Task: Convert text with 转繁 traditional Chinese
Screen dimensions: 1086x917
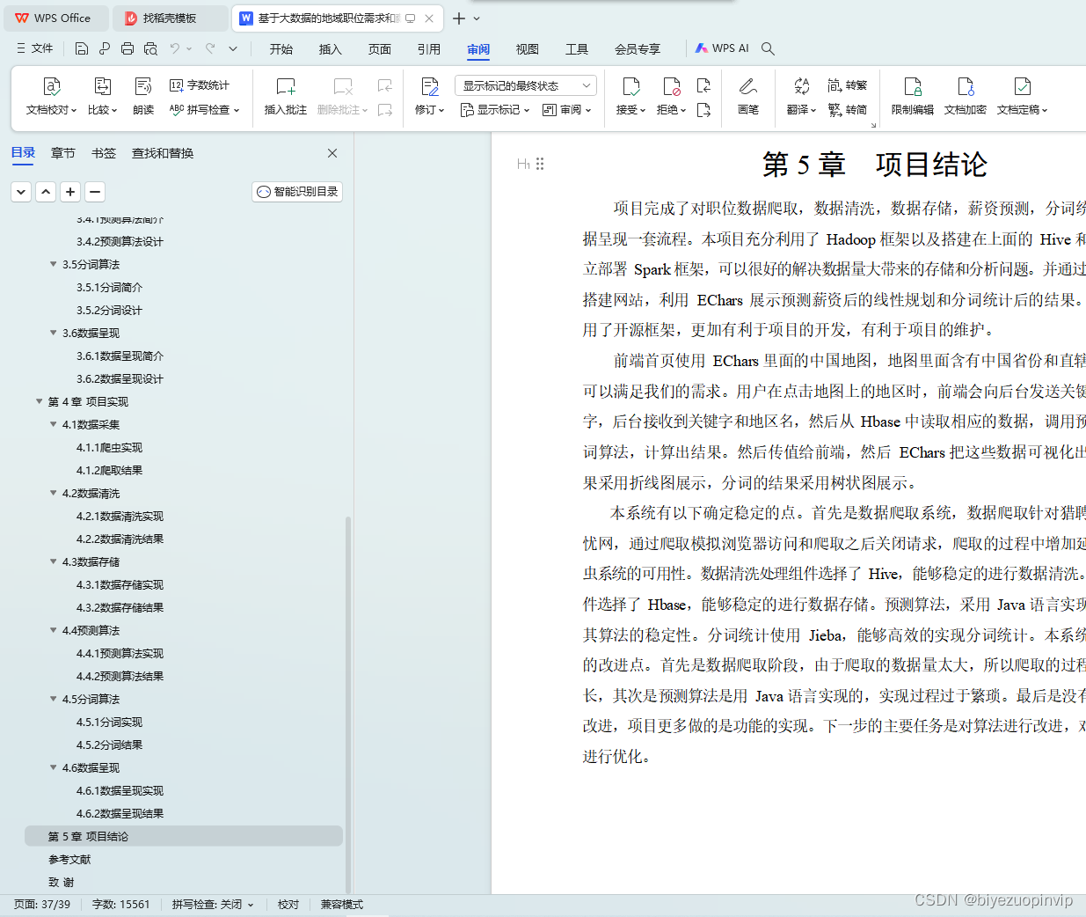Action: click(848, 84)
